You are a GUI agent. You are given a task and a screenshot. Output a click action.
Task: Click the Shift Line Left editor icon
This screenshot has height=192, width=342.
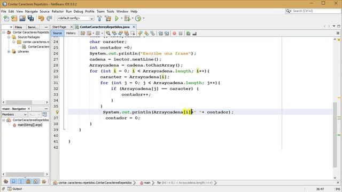[160, 33]
